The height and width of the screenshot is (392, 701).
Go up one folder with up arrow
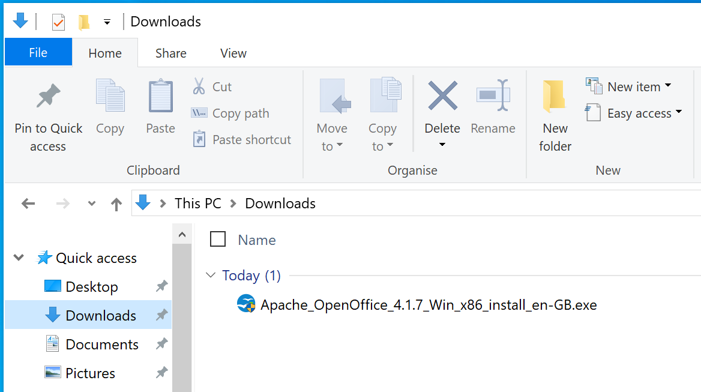click(x=116, y=204)
